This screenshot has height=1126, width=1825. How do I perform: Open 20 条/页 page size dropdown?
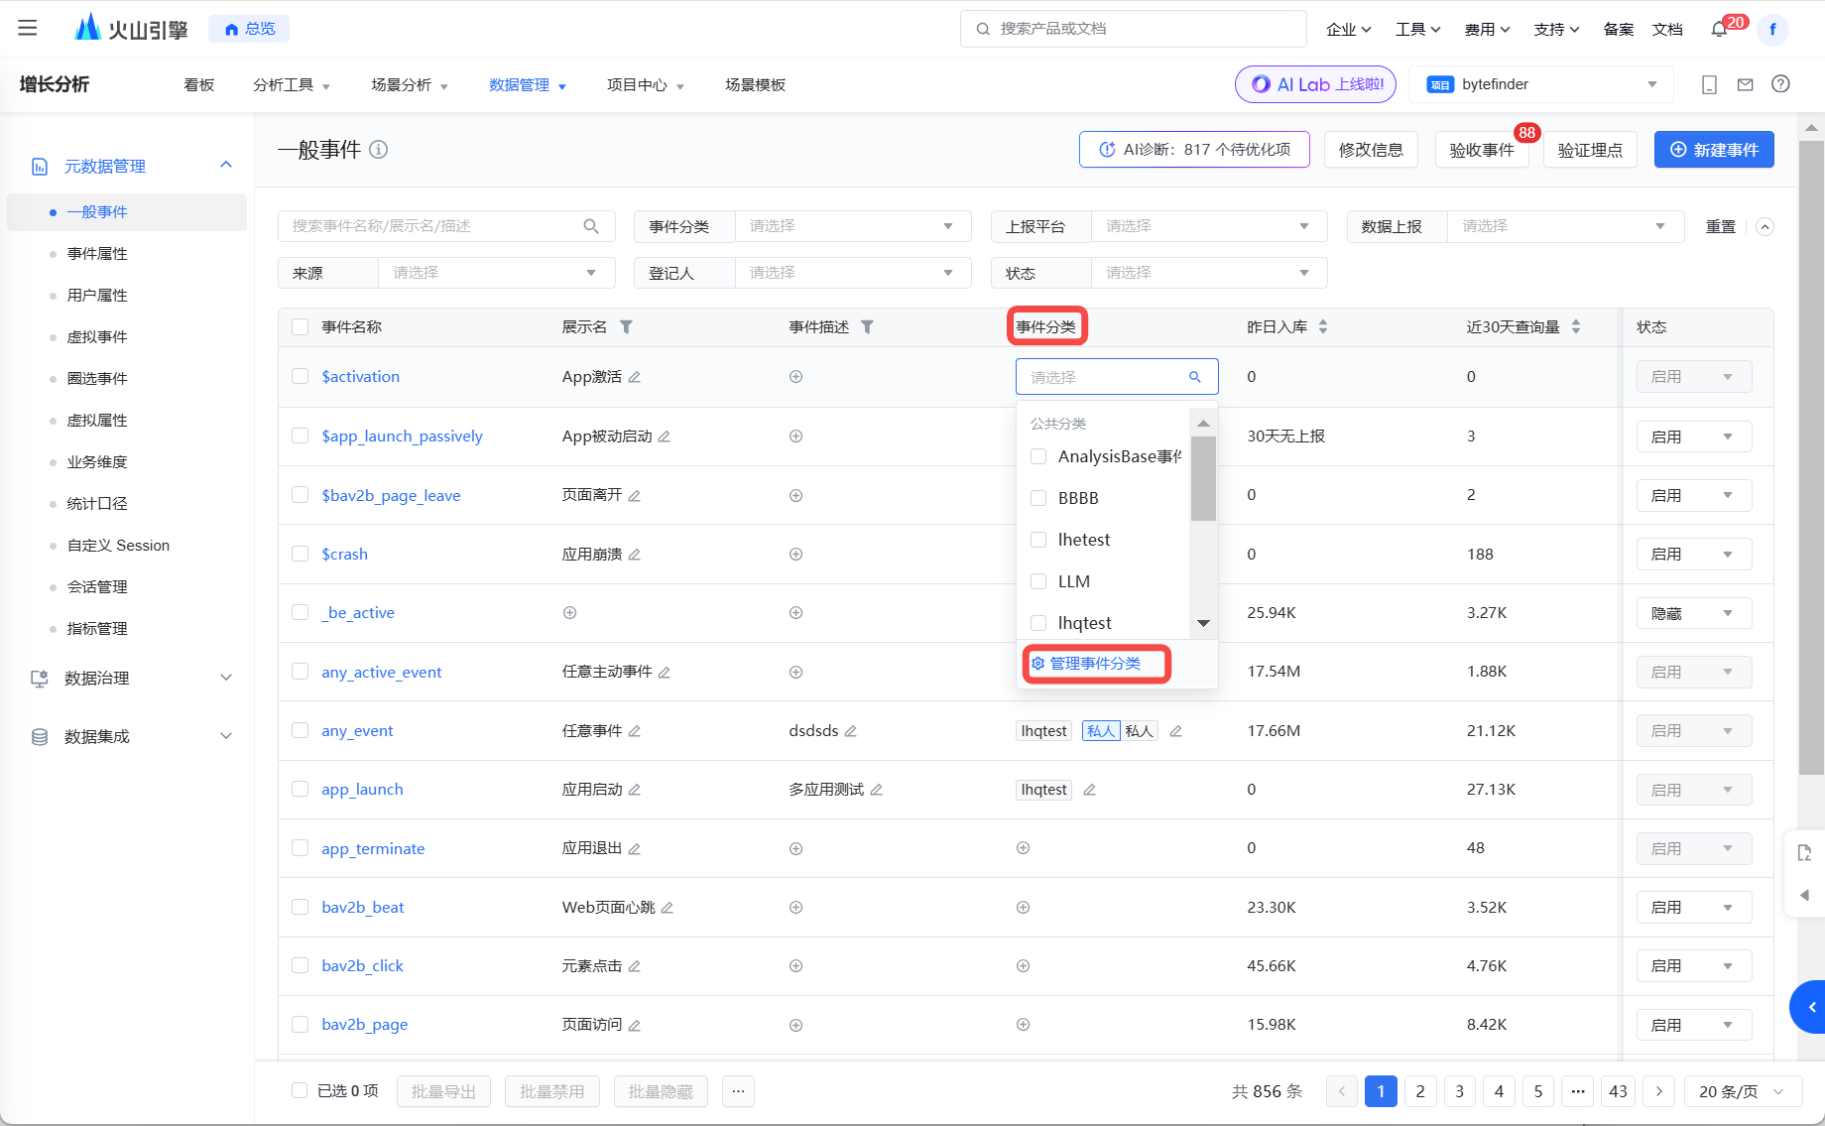pyautogui.click(x=1742, y=1091)
